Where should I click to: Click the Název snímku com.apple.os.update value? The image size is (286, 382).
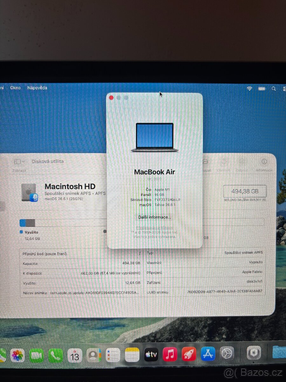pyautogui.click(x=95, y=293)
